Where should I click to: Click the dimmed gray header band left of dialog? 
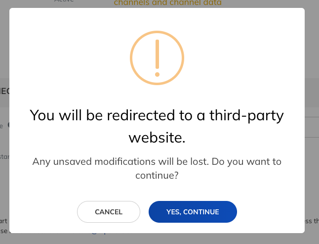pyautogui.click(x=4, y=93)
